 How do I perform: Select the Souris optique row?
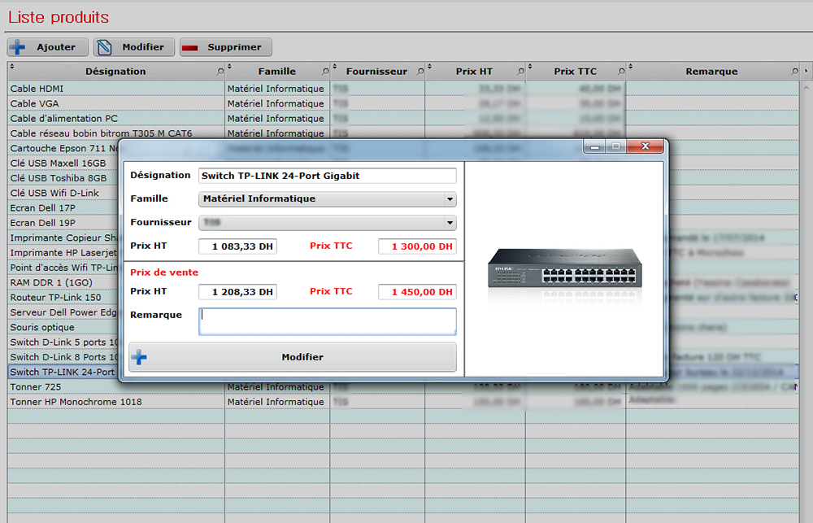tap(63, 328)
